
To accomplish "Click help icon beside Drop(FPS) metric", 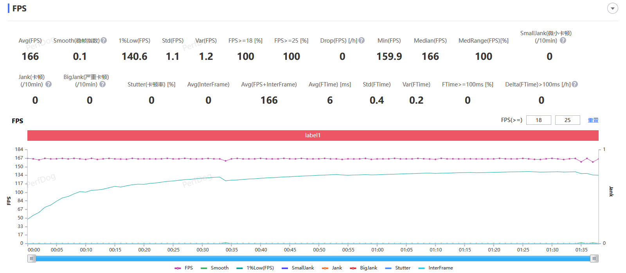I will [362, 40].
